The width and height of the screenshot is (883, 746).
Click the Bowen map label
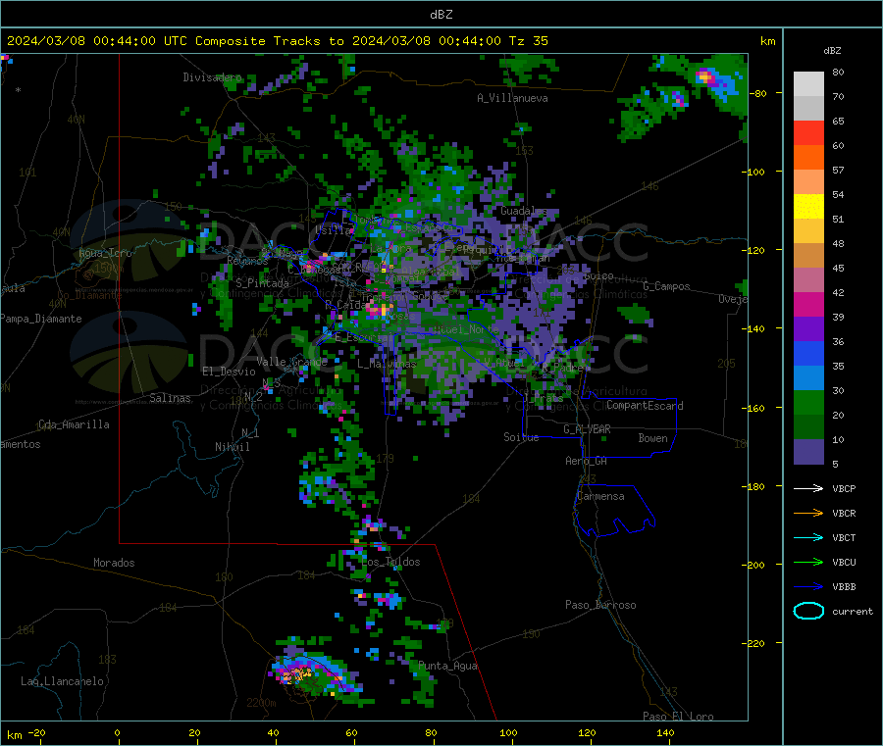point(652,438)
